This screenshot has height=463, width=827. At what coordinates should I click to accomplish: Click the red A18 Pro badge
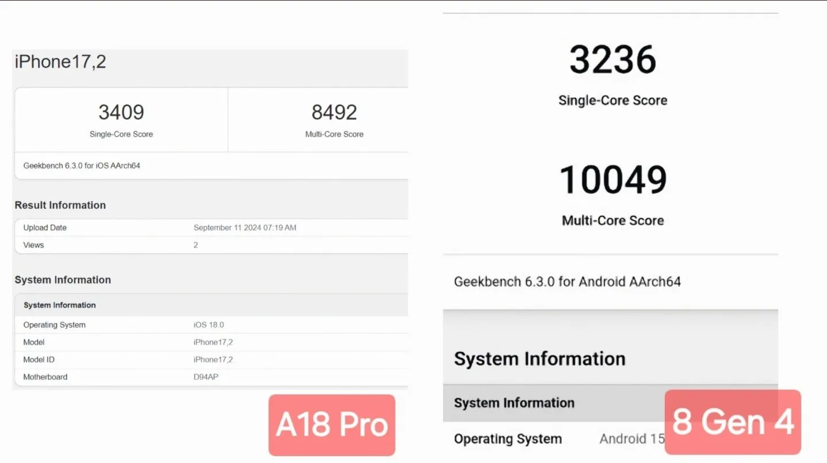(332, 425)
